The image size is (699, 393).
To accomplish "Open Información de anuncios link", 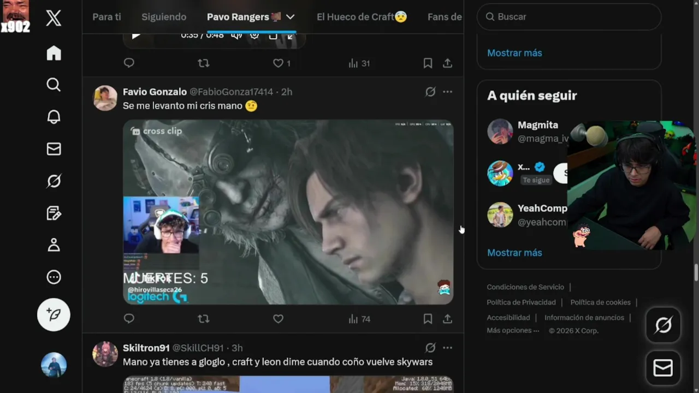I will coord(584,318).
